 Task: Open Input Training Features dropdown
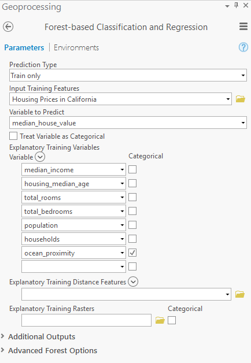120,99
